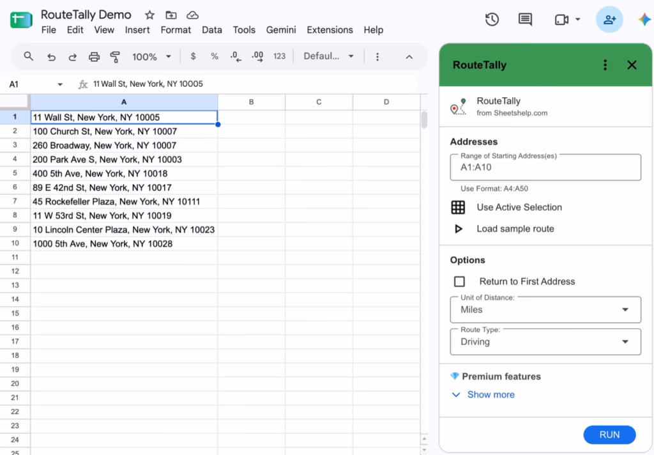This screenshot has width=654, height=455.
Task: Decrease decimal places
Action: tap(236, 56)
